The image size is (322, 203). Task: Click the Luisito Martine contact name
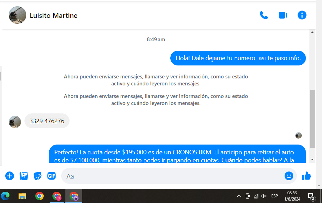click(x=53, y=15)
